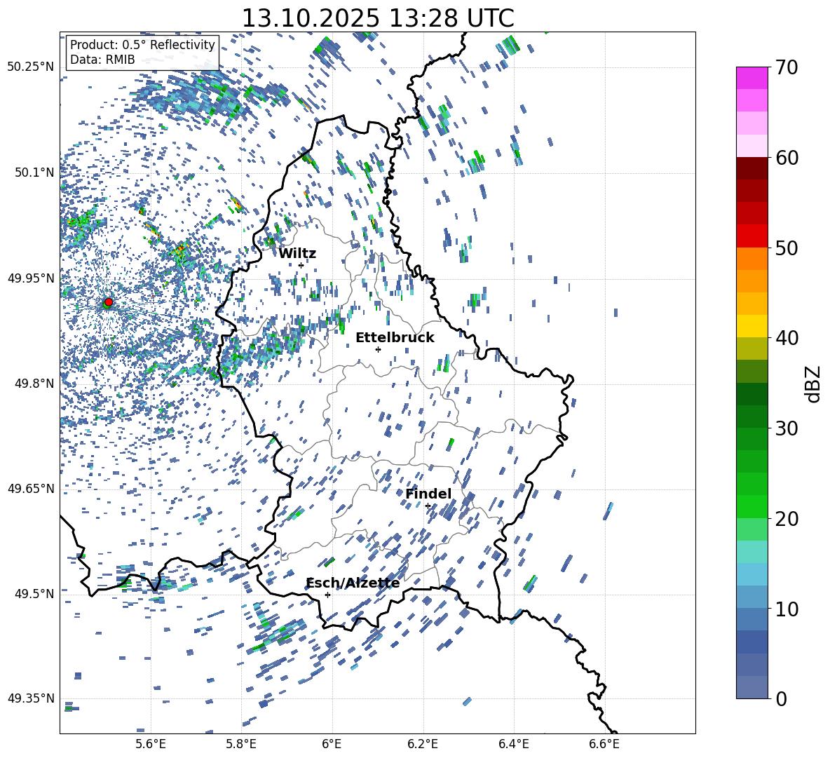830x758 pixels.
Task: Click the lowest blue-grey swatch above 0 dBZ
Action: (x=752, y=687)
